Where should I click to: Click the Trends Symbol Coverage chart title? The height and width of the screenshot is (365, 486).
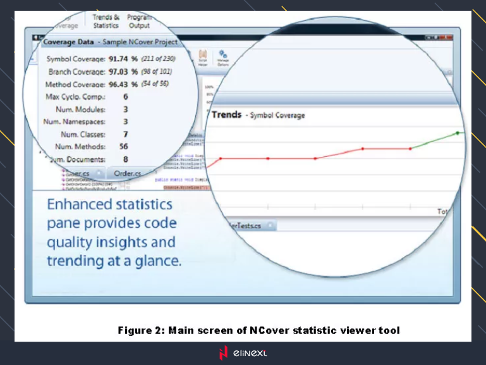coord(258,115)
